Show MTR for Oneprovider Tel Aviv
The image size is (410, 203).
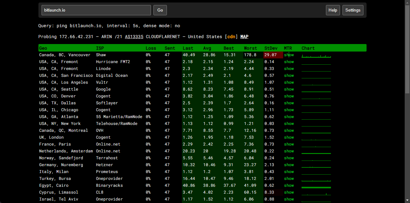(288, 199)
